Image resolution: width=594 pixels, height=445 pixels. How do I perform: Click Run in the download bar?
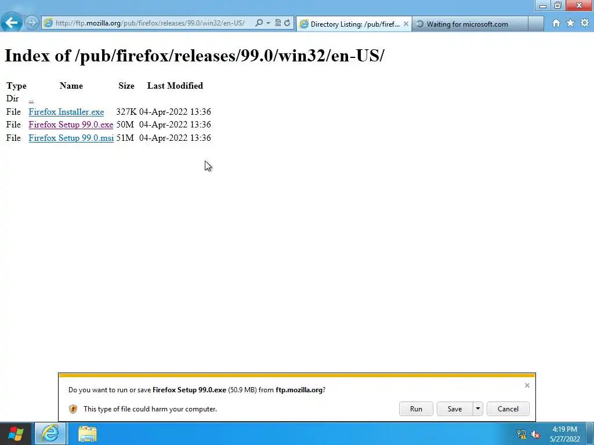coord(416,408)
